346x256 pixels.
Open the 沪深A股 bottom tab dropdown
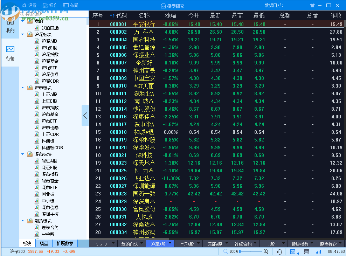tap(160, 243)
